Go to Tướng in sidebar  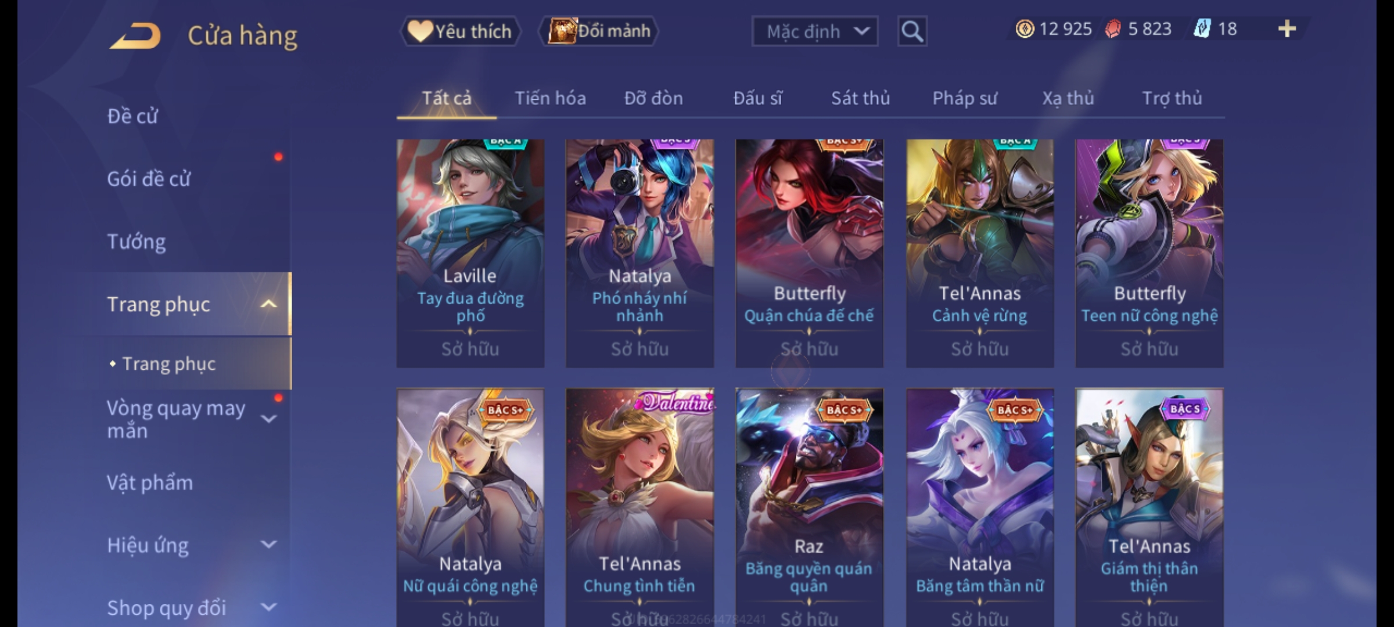click(x=136, y=242)
